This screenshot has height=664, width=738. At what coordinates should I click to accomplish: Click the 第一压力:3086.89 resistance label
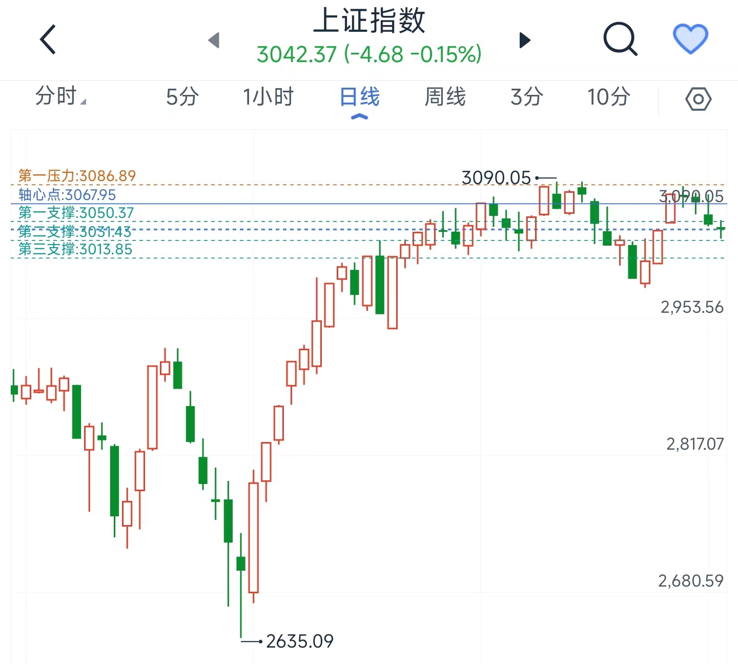tap(77, 176)
